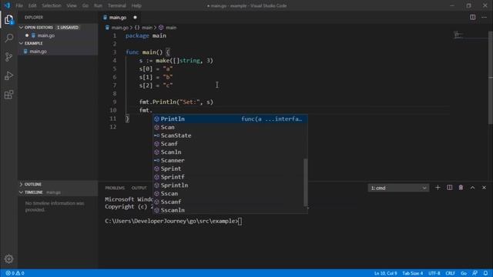Change the CRLF line ending
This screenshot has height=277, width=493.
click(450, 273)
